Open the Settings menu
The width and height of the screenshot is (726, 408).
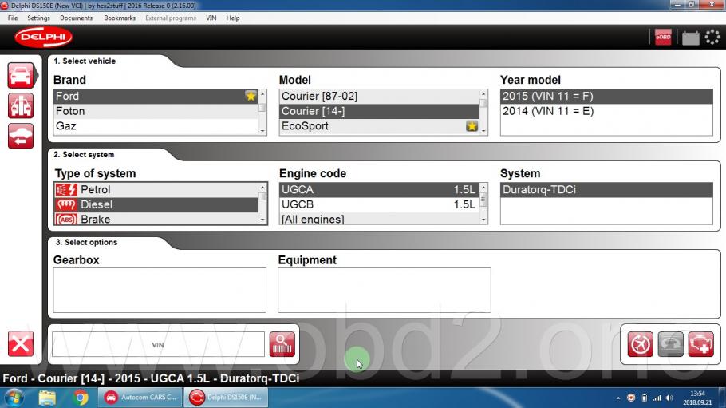38,18
